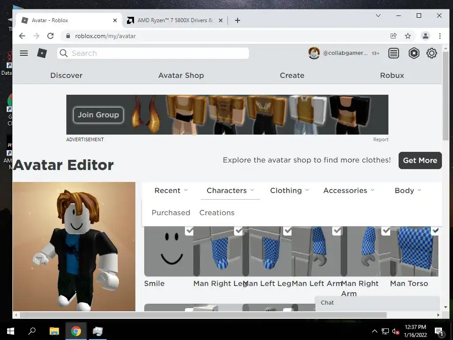The height and width of the screenshot is (340, 453).
Task: Click the share page icon in address bar
Action: coord(393,36)
